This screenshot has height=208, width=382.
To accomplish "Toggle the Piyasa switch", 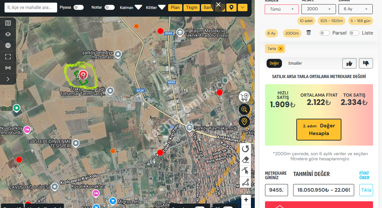I will tap(78, 7).
